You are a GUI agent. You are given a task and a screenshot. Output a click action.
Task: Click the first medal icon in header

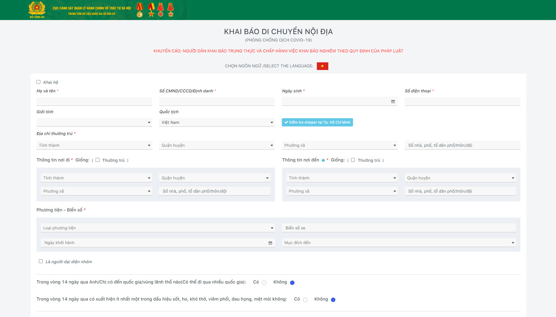click(140, 10)
